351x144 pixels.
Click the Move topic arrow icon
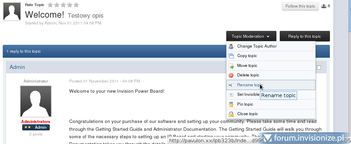coord(231,66)
